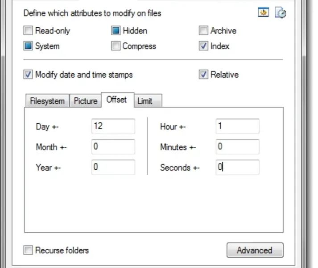Disable Modify date and time stamps
318x268 pixels.
click(29, 75)
